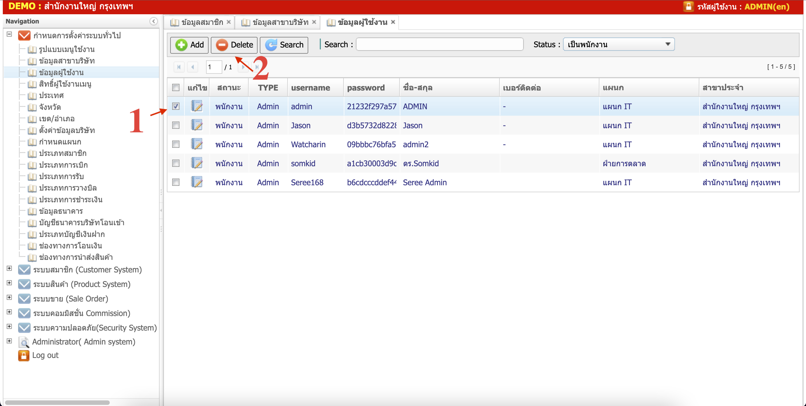Click the edit icon for Jason row
The height and width of the screenshot is (406, 806).
[x=197, y=125]
